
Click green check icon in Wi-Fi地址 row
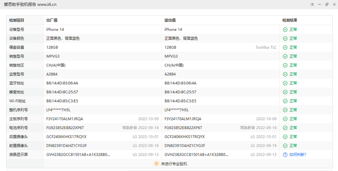tap(285, 101)
